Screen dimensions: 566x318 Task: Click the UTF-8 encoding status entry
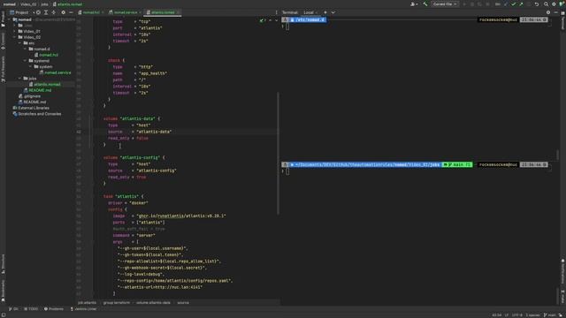pos(517,315)
